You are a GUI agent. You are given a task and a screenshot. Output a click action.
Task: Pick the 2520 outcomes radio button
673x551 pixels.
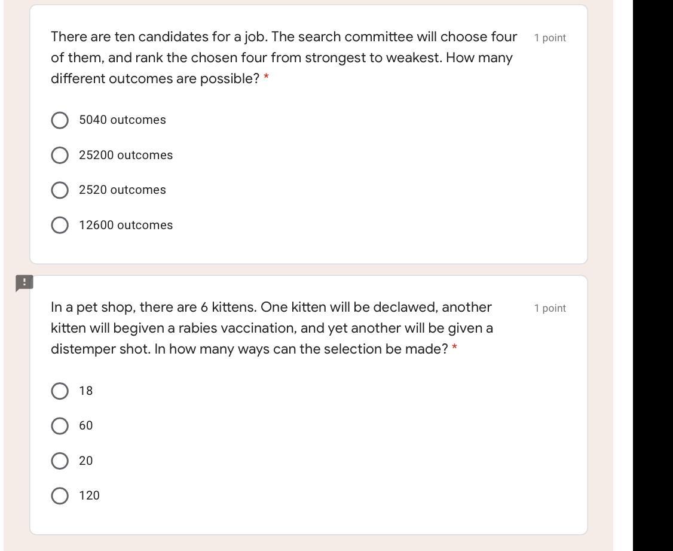pos(60,190)
